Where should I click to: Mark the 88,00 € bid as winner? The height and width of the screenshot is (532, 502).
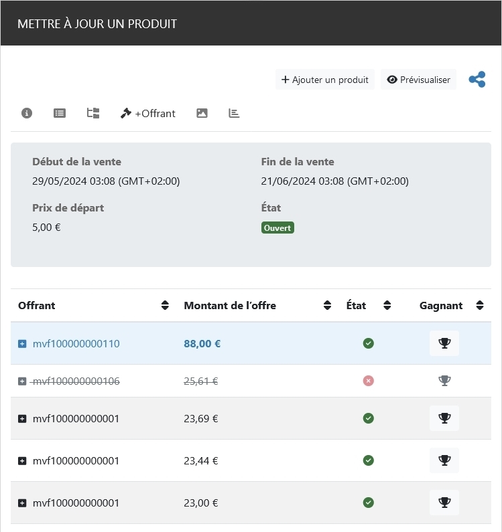pyautogui.click(x=444, y=343)
